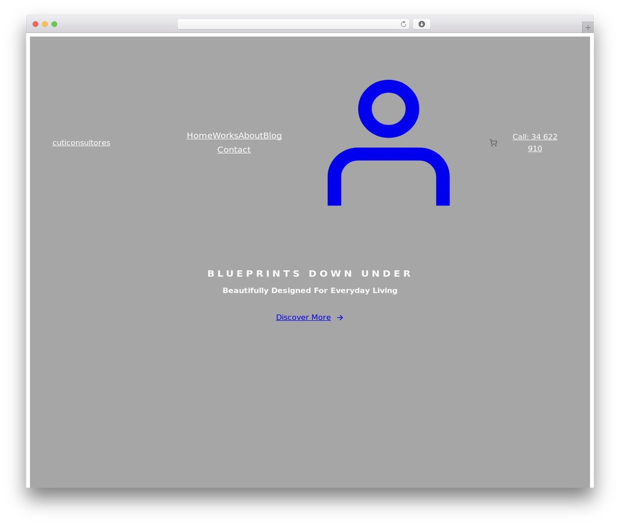Follow the Discover More link
620x525 pixels.
(x=303, y=317)
